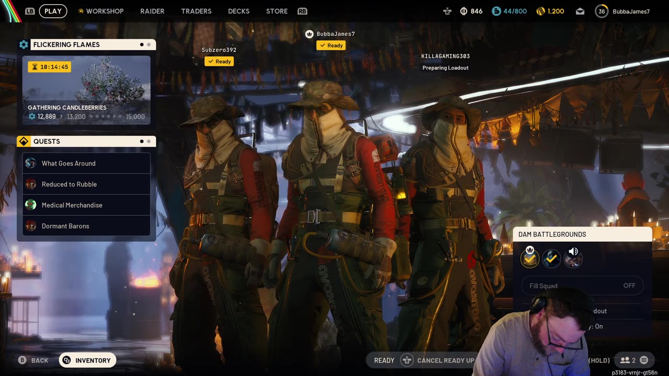Click the LB bumper icon
The width and height of the screenshot is (669, 376).
tap(30, 11)
